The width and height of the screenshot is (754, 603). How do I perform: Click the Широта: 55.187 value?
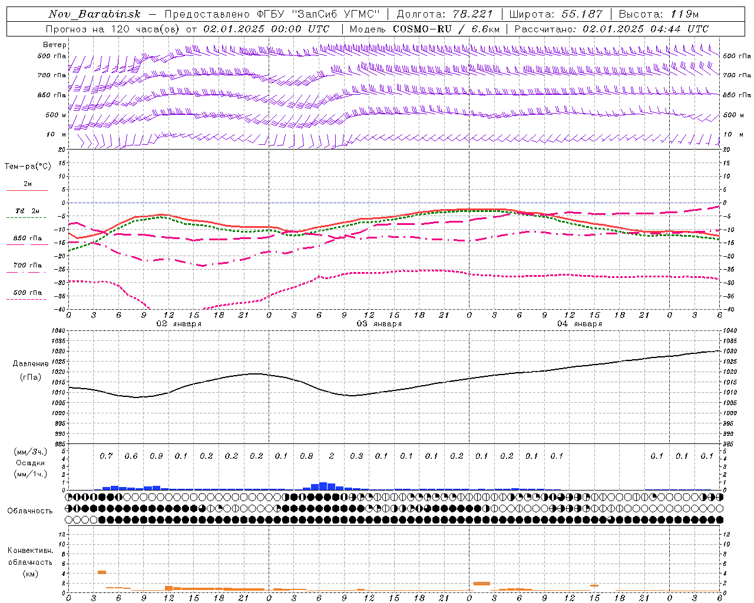click(556, 14)
